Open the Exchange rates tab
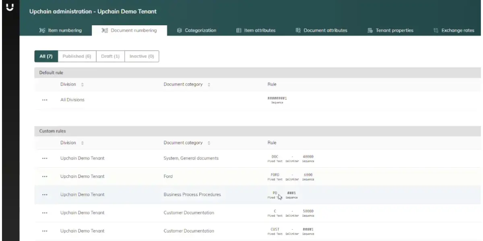 point(454,31)
